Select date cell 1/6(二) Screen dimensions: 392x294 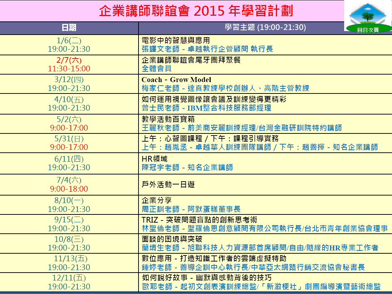tap(69, 40)
